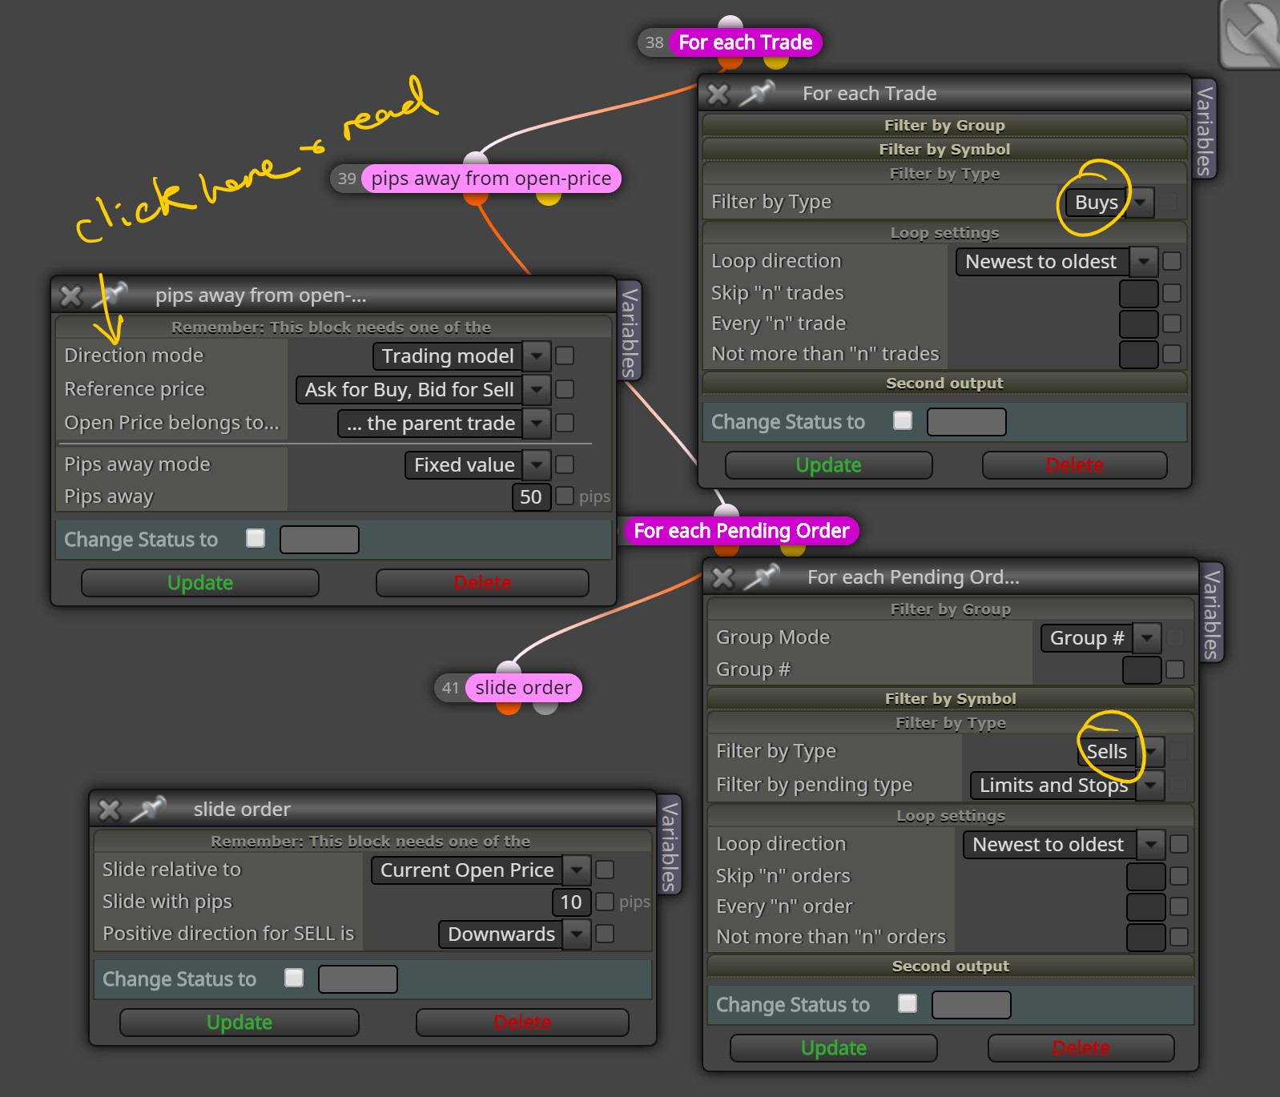This screenshot has width=1280, height=1097.
Task: Select the slide order node 41
Action: point(523,688)
